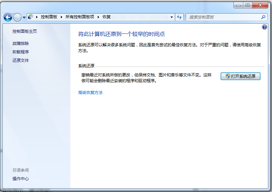The height and width of the screenshot is (192, 272).
Task: Open 操作中心 under 另请参阅
Action: 21,179
